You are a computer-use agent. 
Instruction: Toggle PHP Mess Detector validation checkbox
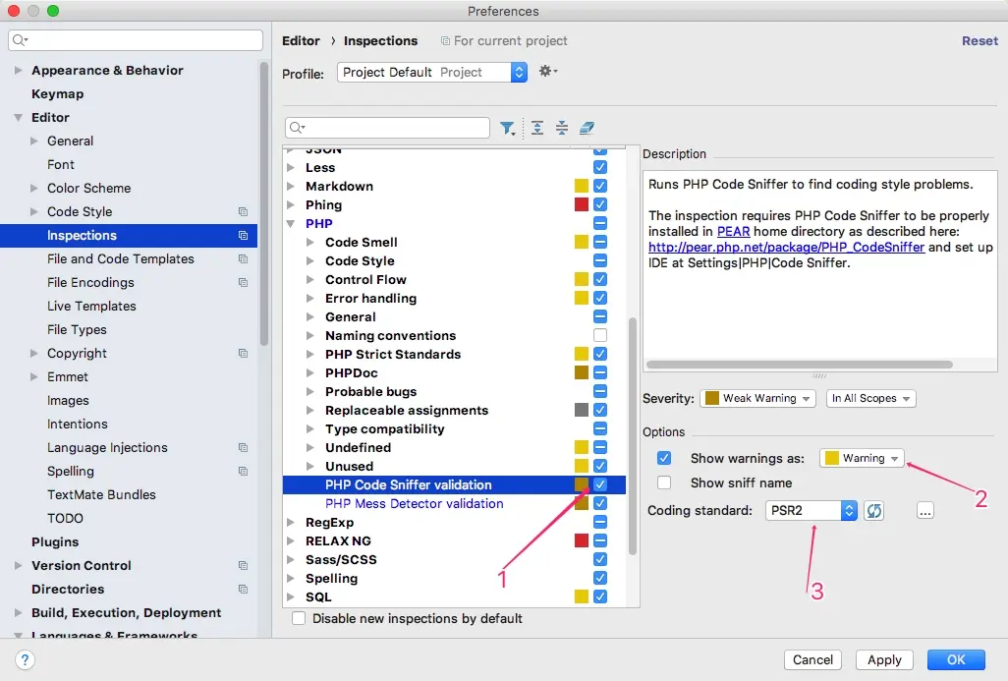[599, 503]
